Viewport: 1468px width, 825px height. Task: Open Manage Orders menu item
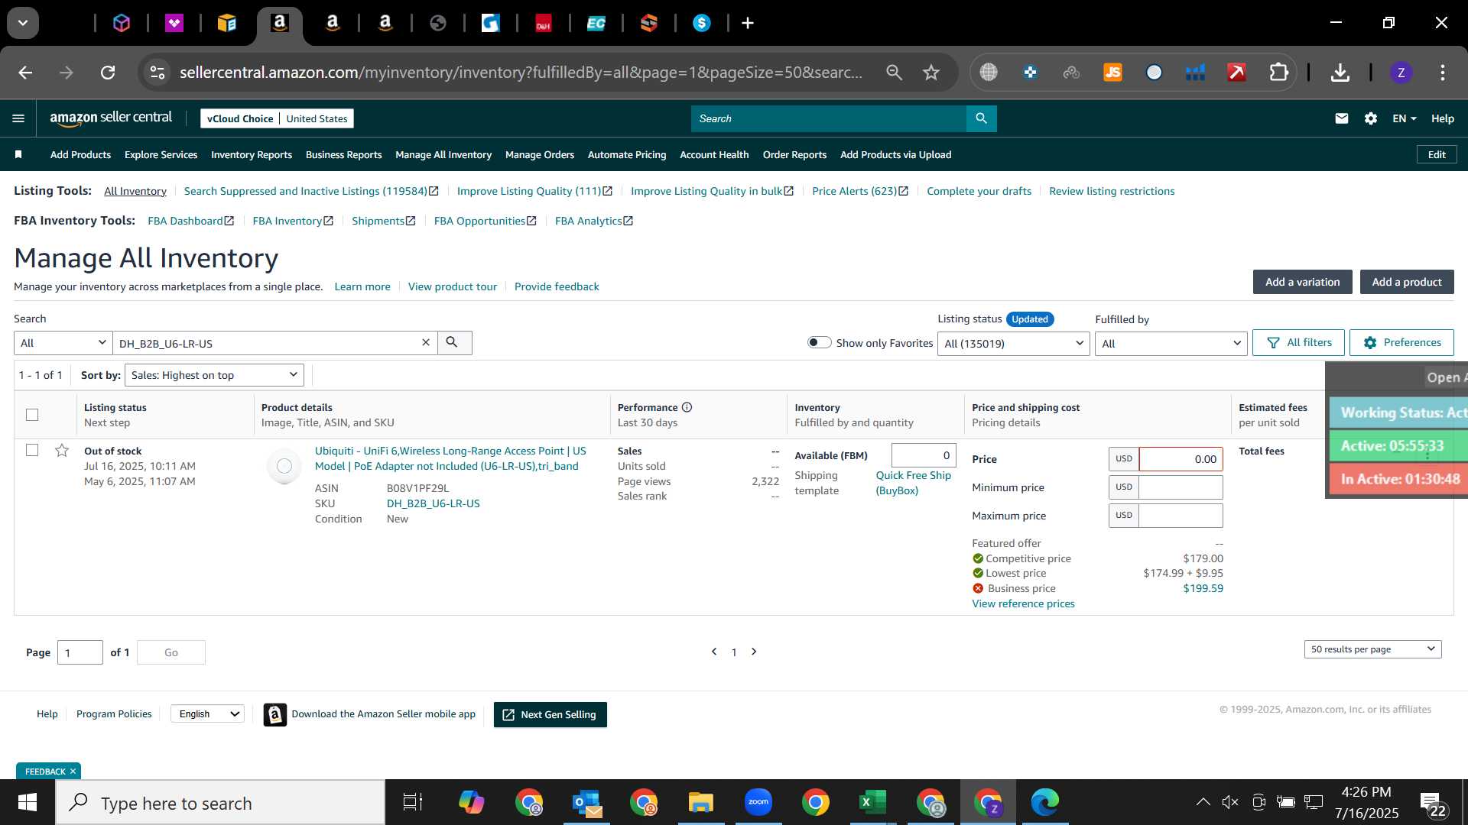pyautogui.click(x=540, y=154)
